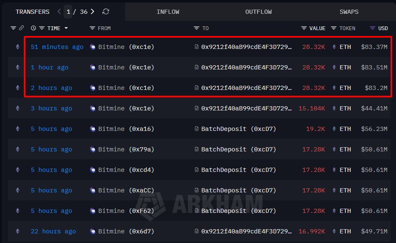Viewport: 396px width, 243px height.
Task: Click the 16.992K value cell
Action: (x=312, y=231)
